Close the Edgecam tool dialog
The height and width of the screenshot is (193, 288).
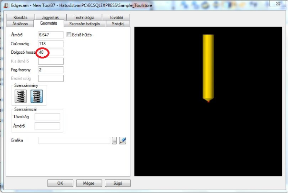click(278, 3)
